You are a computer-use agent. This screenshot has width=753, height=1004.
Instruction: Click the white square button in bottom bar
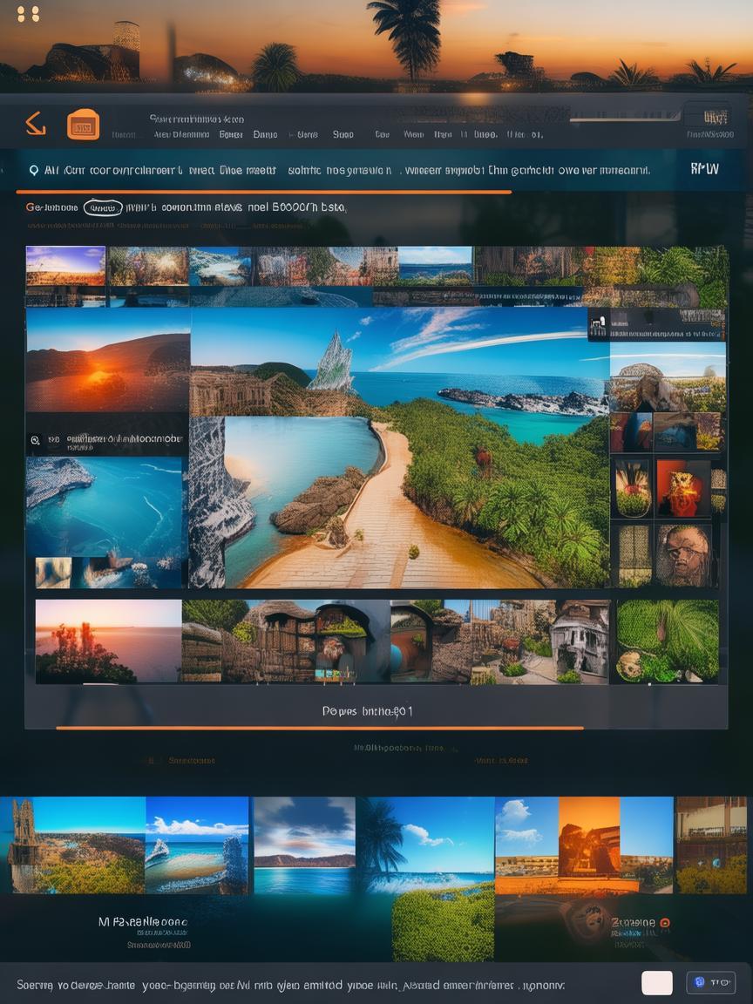[x=657, y=982]
